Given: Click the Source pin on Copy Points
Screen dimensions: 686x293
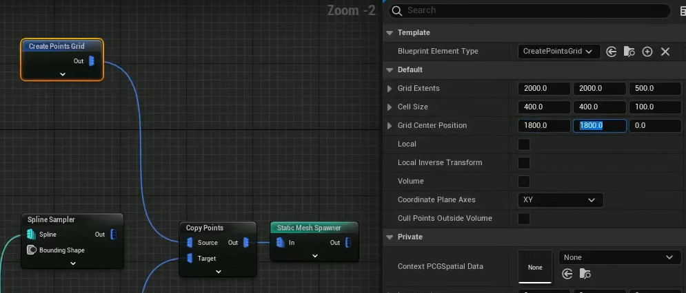Looking at the screenshot, I should 190,243.
